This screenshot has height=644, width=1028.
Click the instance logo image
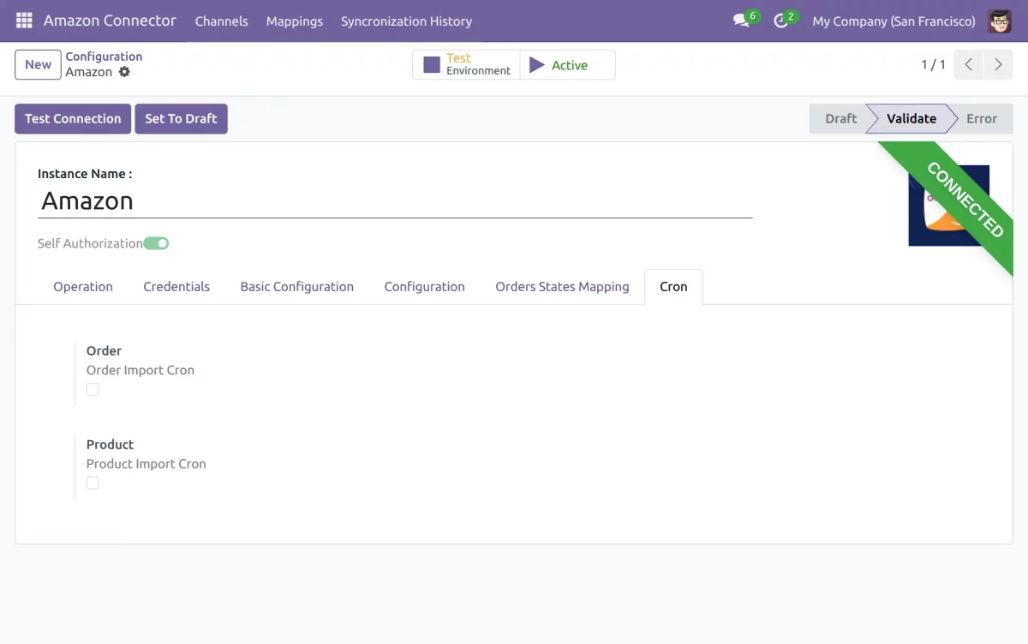pos(948,206)
